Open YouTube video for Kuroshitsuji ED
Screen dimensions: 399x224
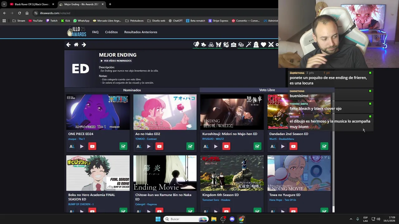226,146
